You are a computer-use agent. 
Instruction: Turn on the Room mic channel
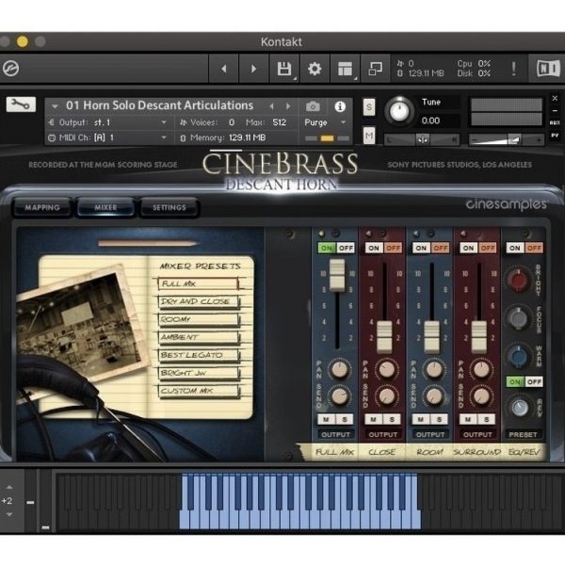[x=421, y=248]
